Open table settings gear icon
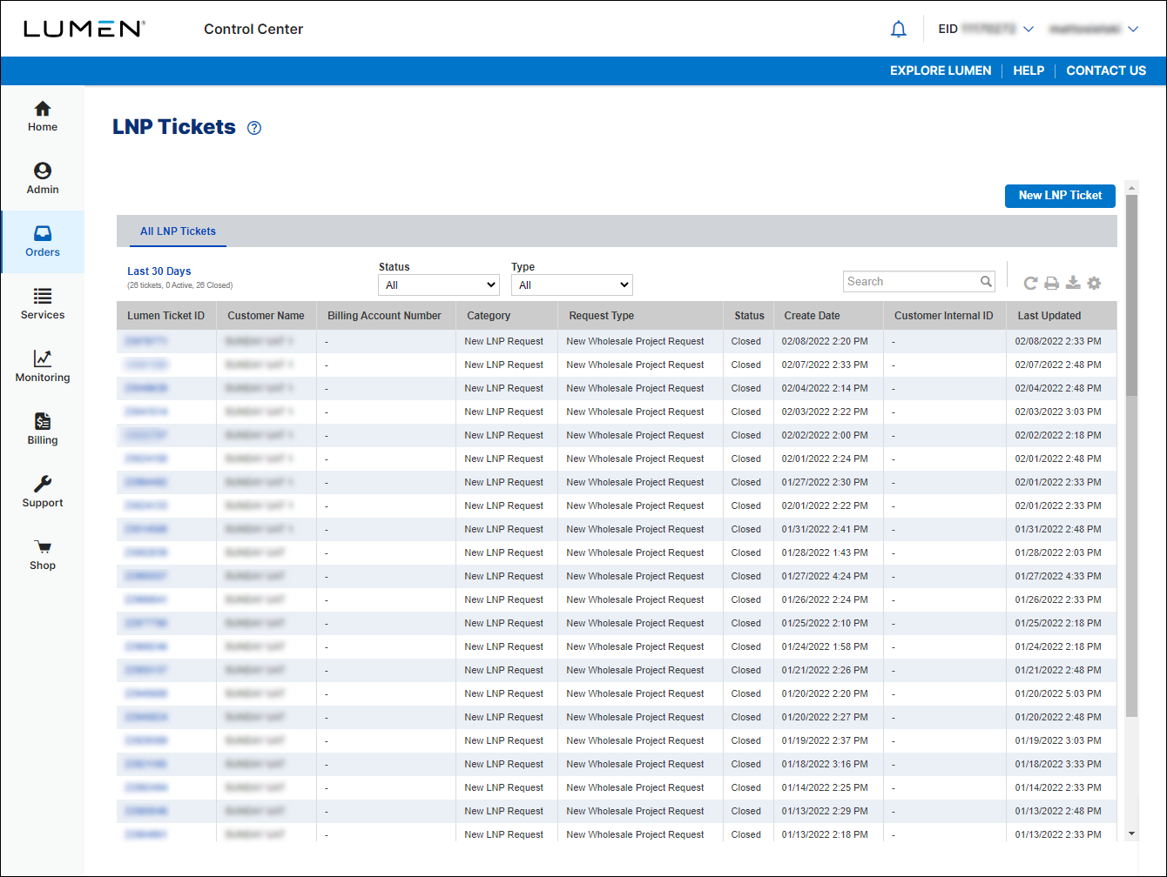 (x=1095, y=283)
